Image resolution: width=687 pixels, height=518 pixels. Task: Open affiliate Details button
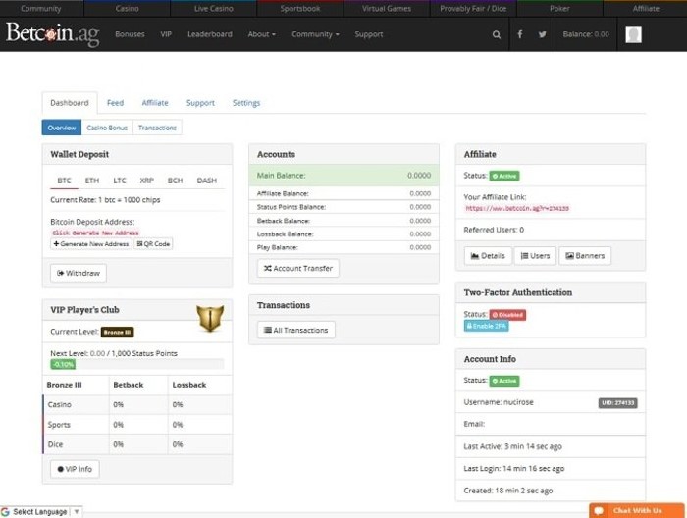click(x=488, y=256)
